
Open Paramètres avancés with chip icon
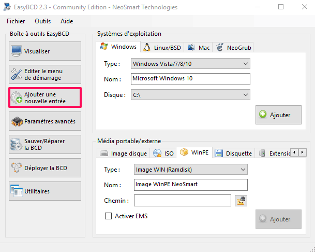pos(45,121)
